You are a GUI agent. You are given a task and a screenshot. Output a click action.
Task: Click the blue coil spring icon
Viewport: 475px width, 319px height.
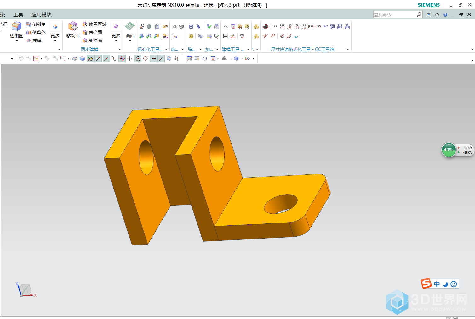coord(191,27)
